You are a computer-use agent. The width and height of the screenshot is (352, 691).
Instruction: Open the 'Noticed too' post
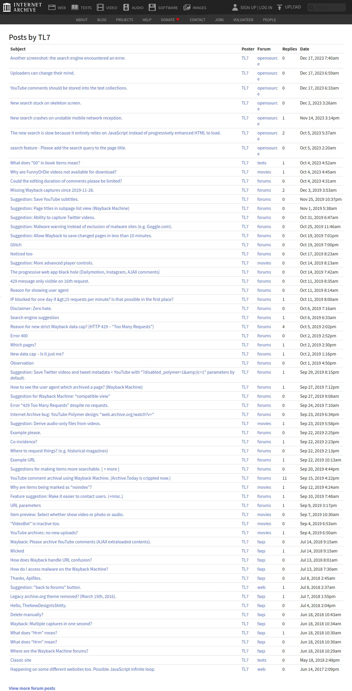coord(21,254)
